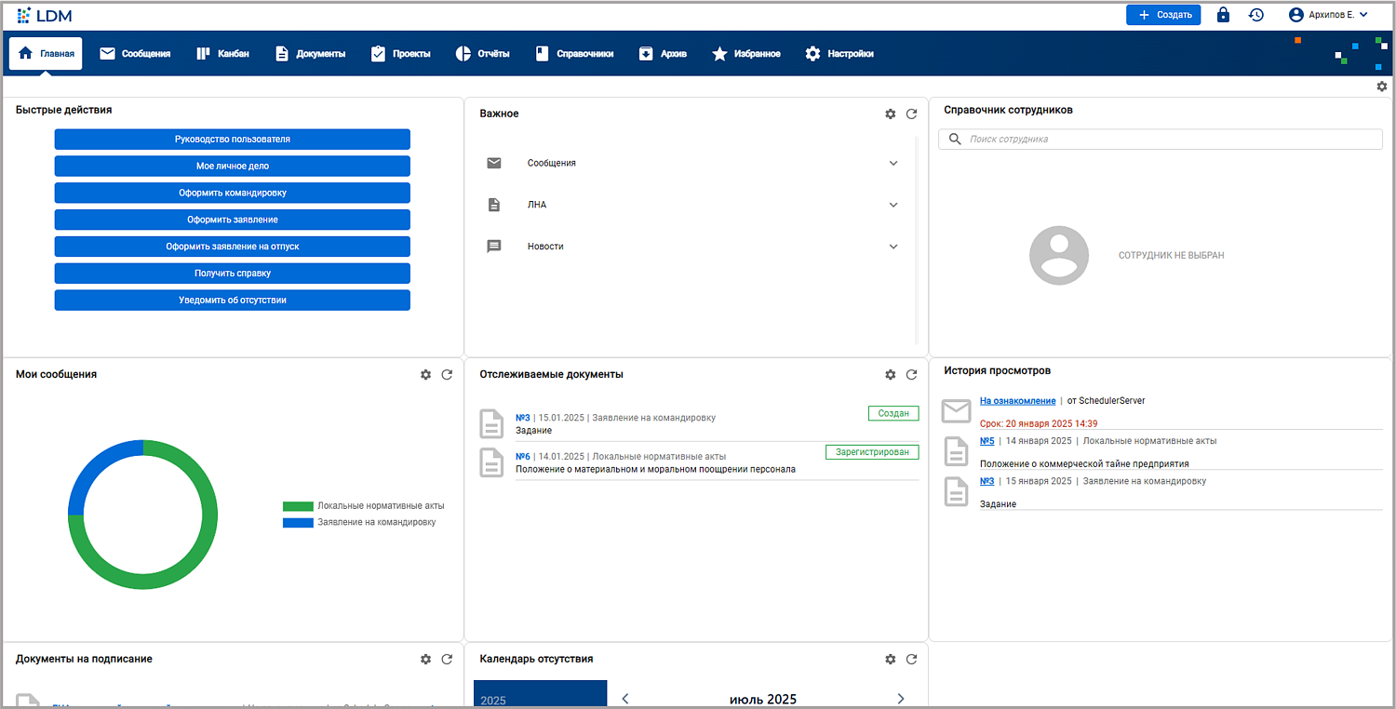The width and height of the screenshot is (1396, 709).
Task: Switch to the Канбан tab
Action: coord(222,53)
